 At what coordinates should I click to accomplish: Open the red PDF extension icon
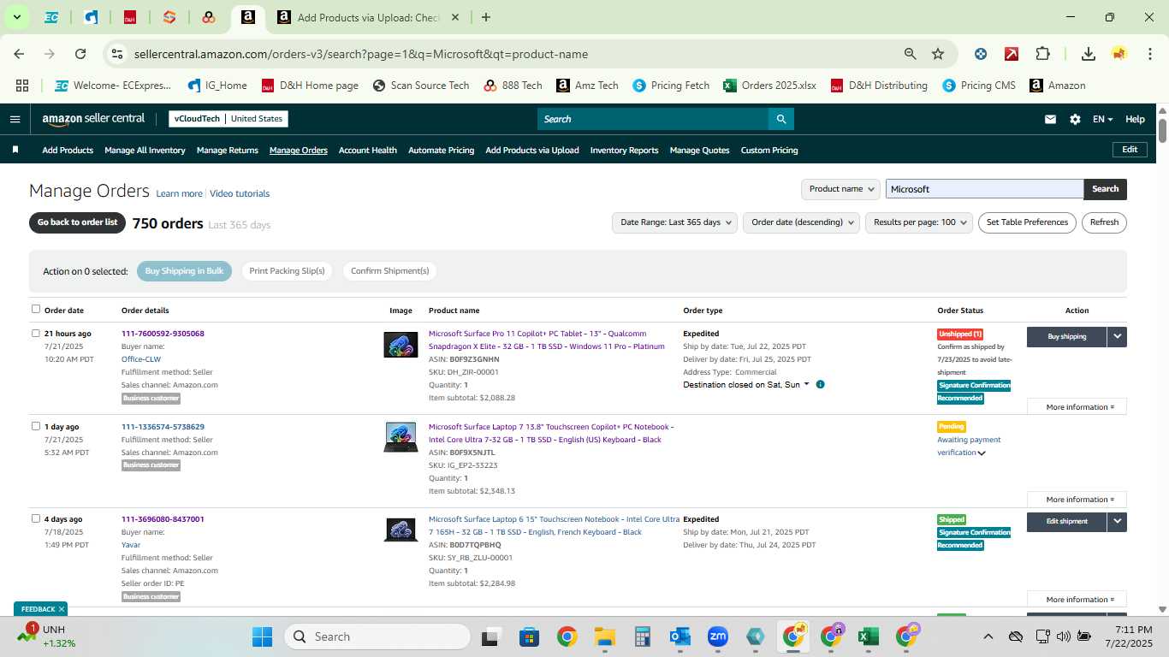click(1012, 54)
